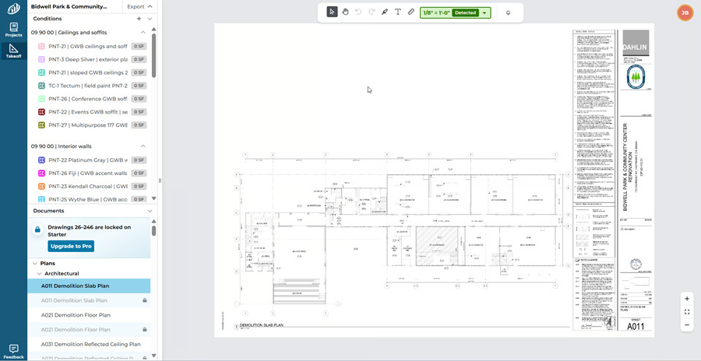Click icon for TC-1 Tectum condition

point(41,86)
